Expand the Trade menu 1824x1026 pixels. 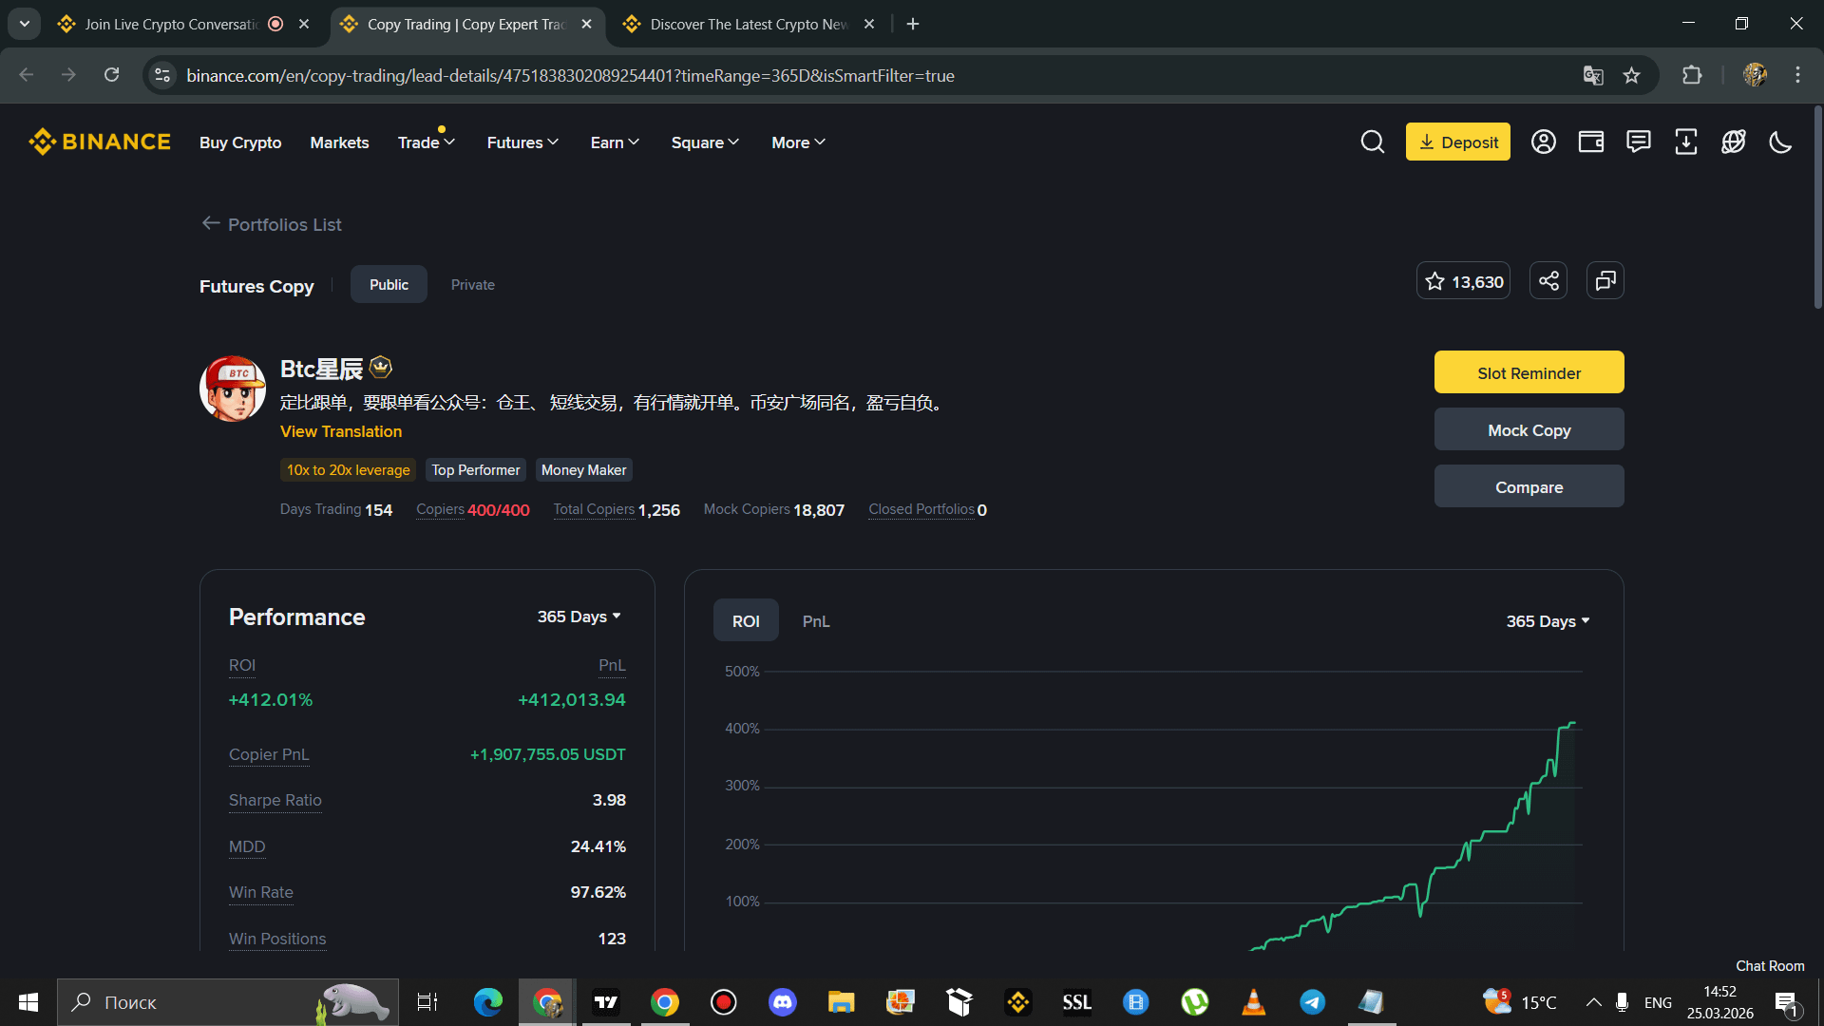(x=427, y=142)
